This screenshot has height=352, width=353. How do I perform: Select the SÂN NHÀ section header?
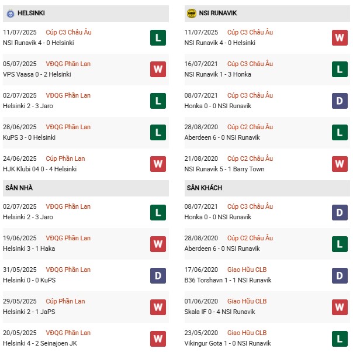[21, 188]
